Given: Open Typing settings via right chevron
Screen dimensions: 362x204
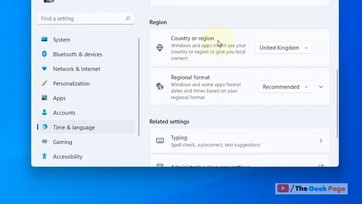Looking at the screenshot, I should (321, 141).
